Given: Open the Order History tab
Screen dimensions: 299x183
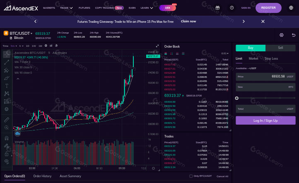Looking at the screenshot, I should point(42,176).
